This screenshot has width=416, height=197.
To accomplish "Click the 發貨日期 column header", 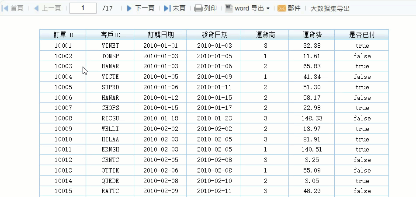I will click(x=214, y=35).
